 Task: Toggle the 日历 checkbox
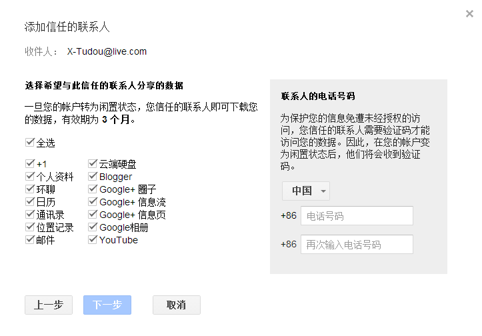[29, 202]
